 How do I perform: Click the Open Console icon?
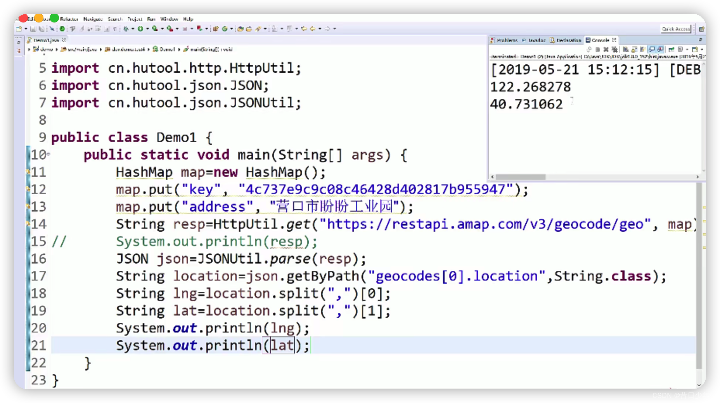695,50
